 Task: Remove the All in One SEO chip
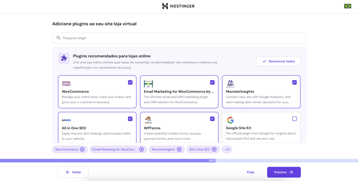[x=214, y=149]
